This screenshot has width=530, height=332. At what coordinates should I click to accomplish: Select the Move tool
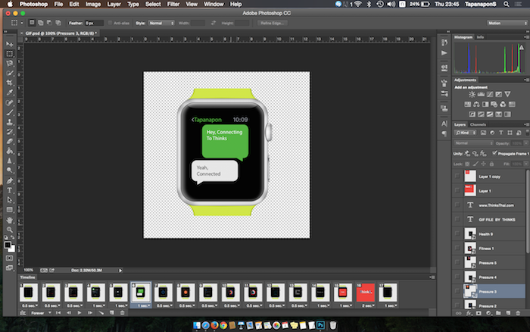pos(9,44)
